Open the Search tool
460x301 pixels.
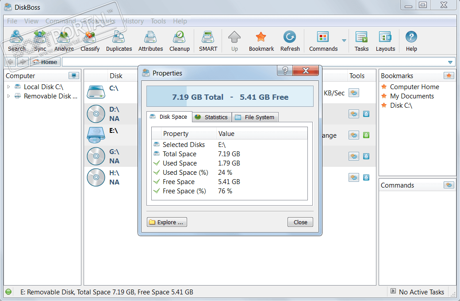[17, 41]
